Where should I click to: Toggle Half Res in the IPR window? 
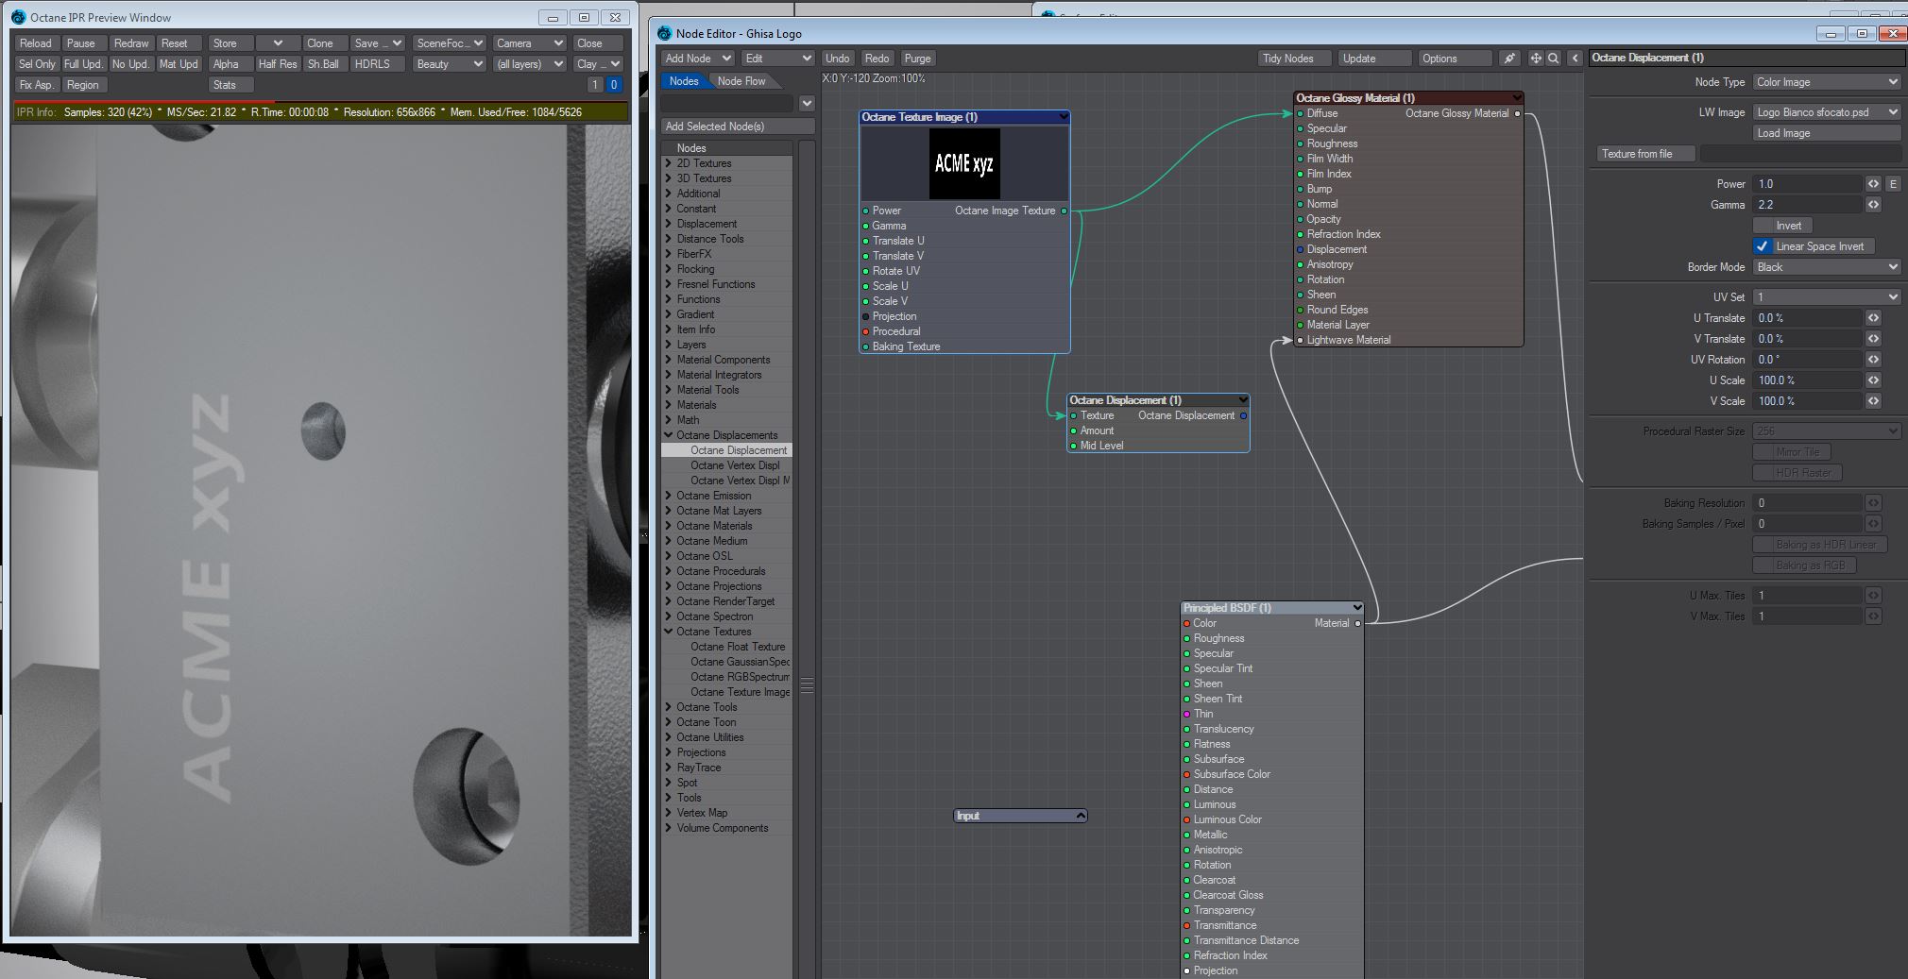pos(278,64)
